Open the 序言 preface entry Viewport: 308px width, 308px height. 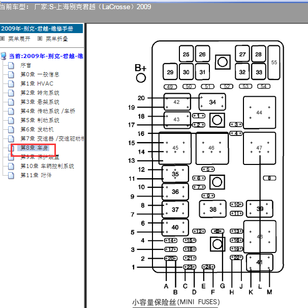pyautogui.click(x=26, y=65)
